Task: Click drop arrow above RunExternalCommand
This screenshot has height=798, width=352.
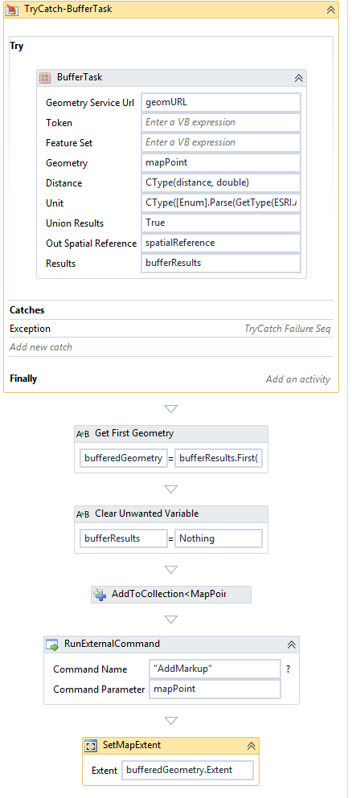Action: click(x=171, y=620)
